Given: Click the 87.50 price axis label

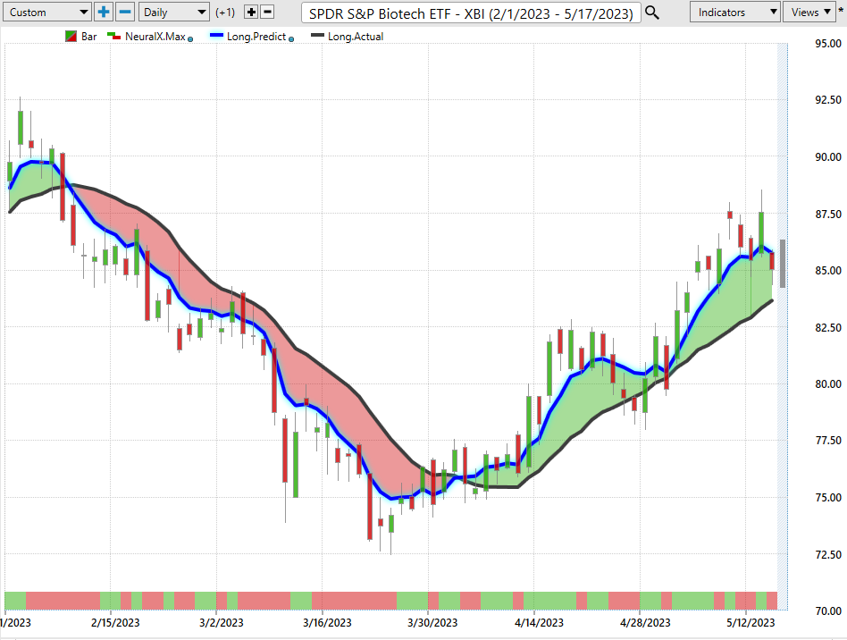Looking at the screenshot, I should tap(828, 214).
